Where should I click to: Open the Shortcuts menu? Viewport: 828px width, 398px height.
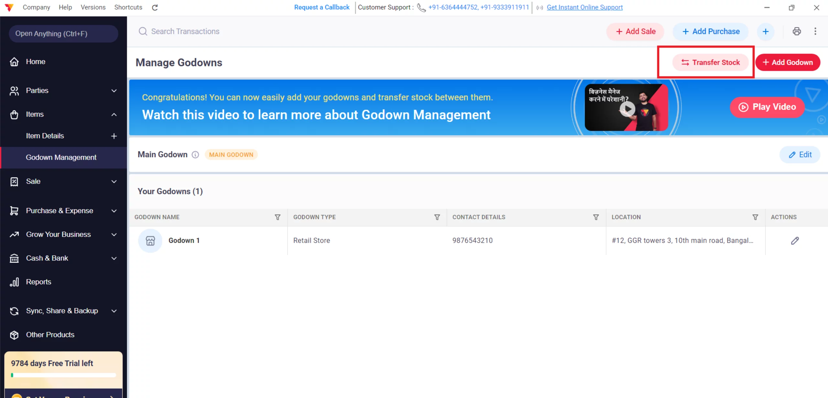coord(128,7)
